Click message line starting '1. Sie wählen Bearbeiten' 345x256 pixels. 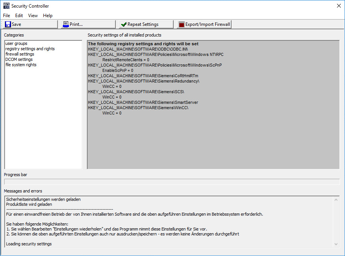[107, 229]
